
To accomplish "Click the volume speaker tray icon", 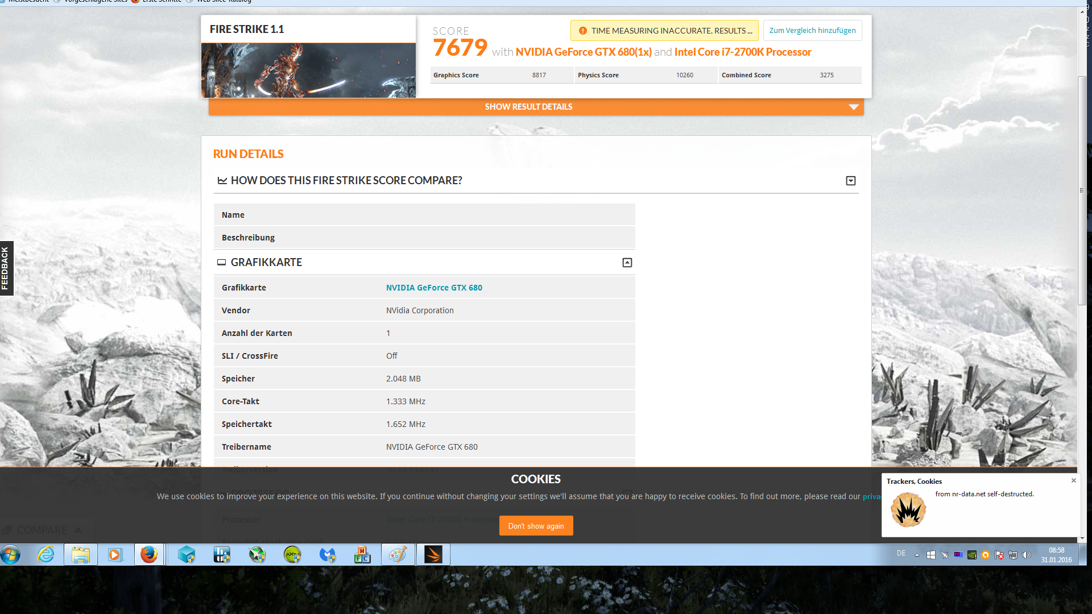I will pos(1027,555).
